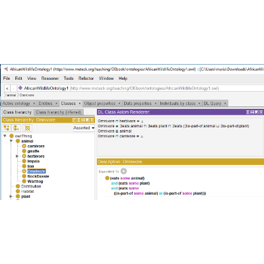
Task: Expand the herbivore tree node
Action: click(x=17, y=156)
